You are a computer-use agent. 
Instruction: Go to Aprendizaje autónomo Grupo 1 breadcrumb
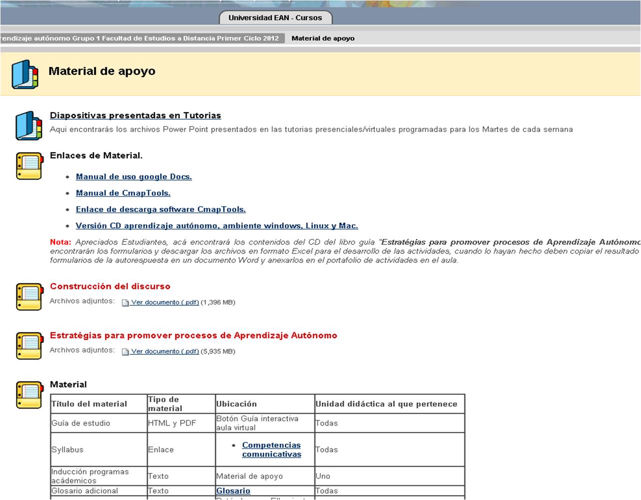(140, 38)
